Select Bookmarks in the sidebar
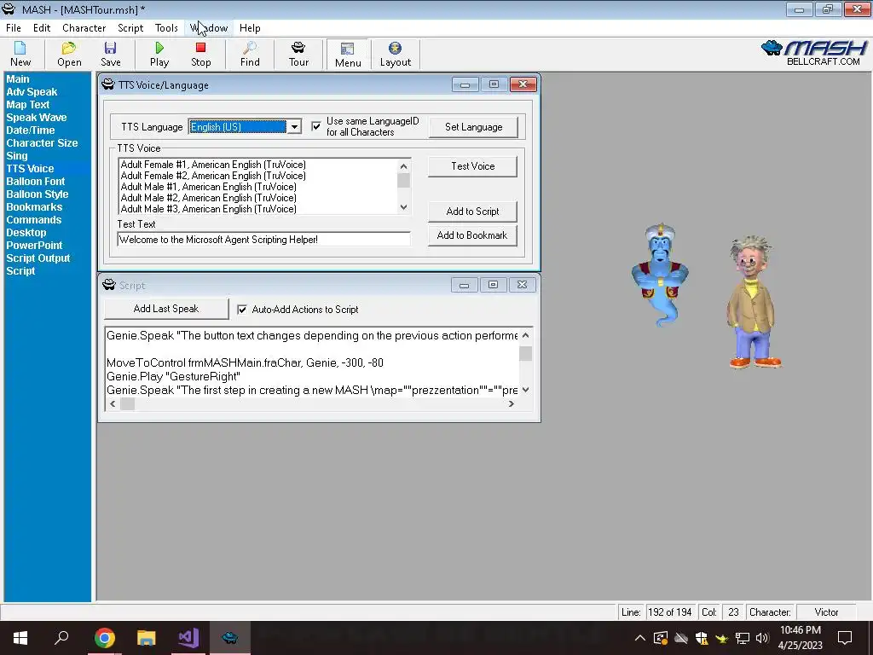Screen dimensions: 873x655 coord(34,207)
